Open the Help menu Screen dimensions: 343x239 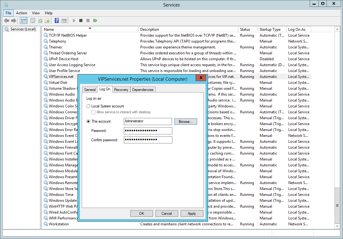pyautogui.click(x=49, y=13)
